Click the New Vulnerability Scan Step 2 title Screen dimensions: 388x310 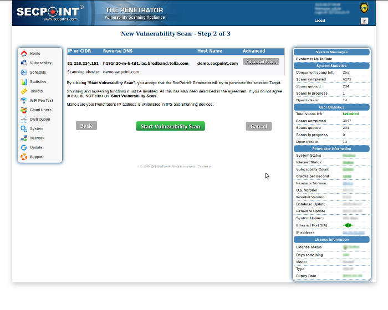(176, 34)
